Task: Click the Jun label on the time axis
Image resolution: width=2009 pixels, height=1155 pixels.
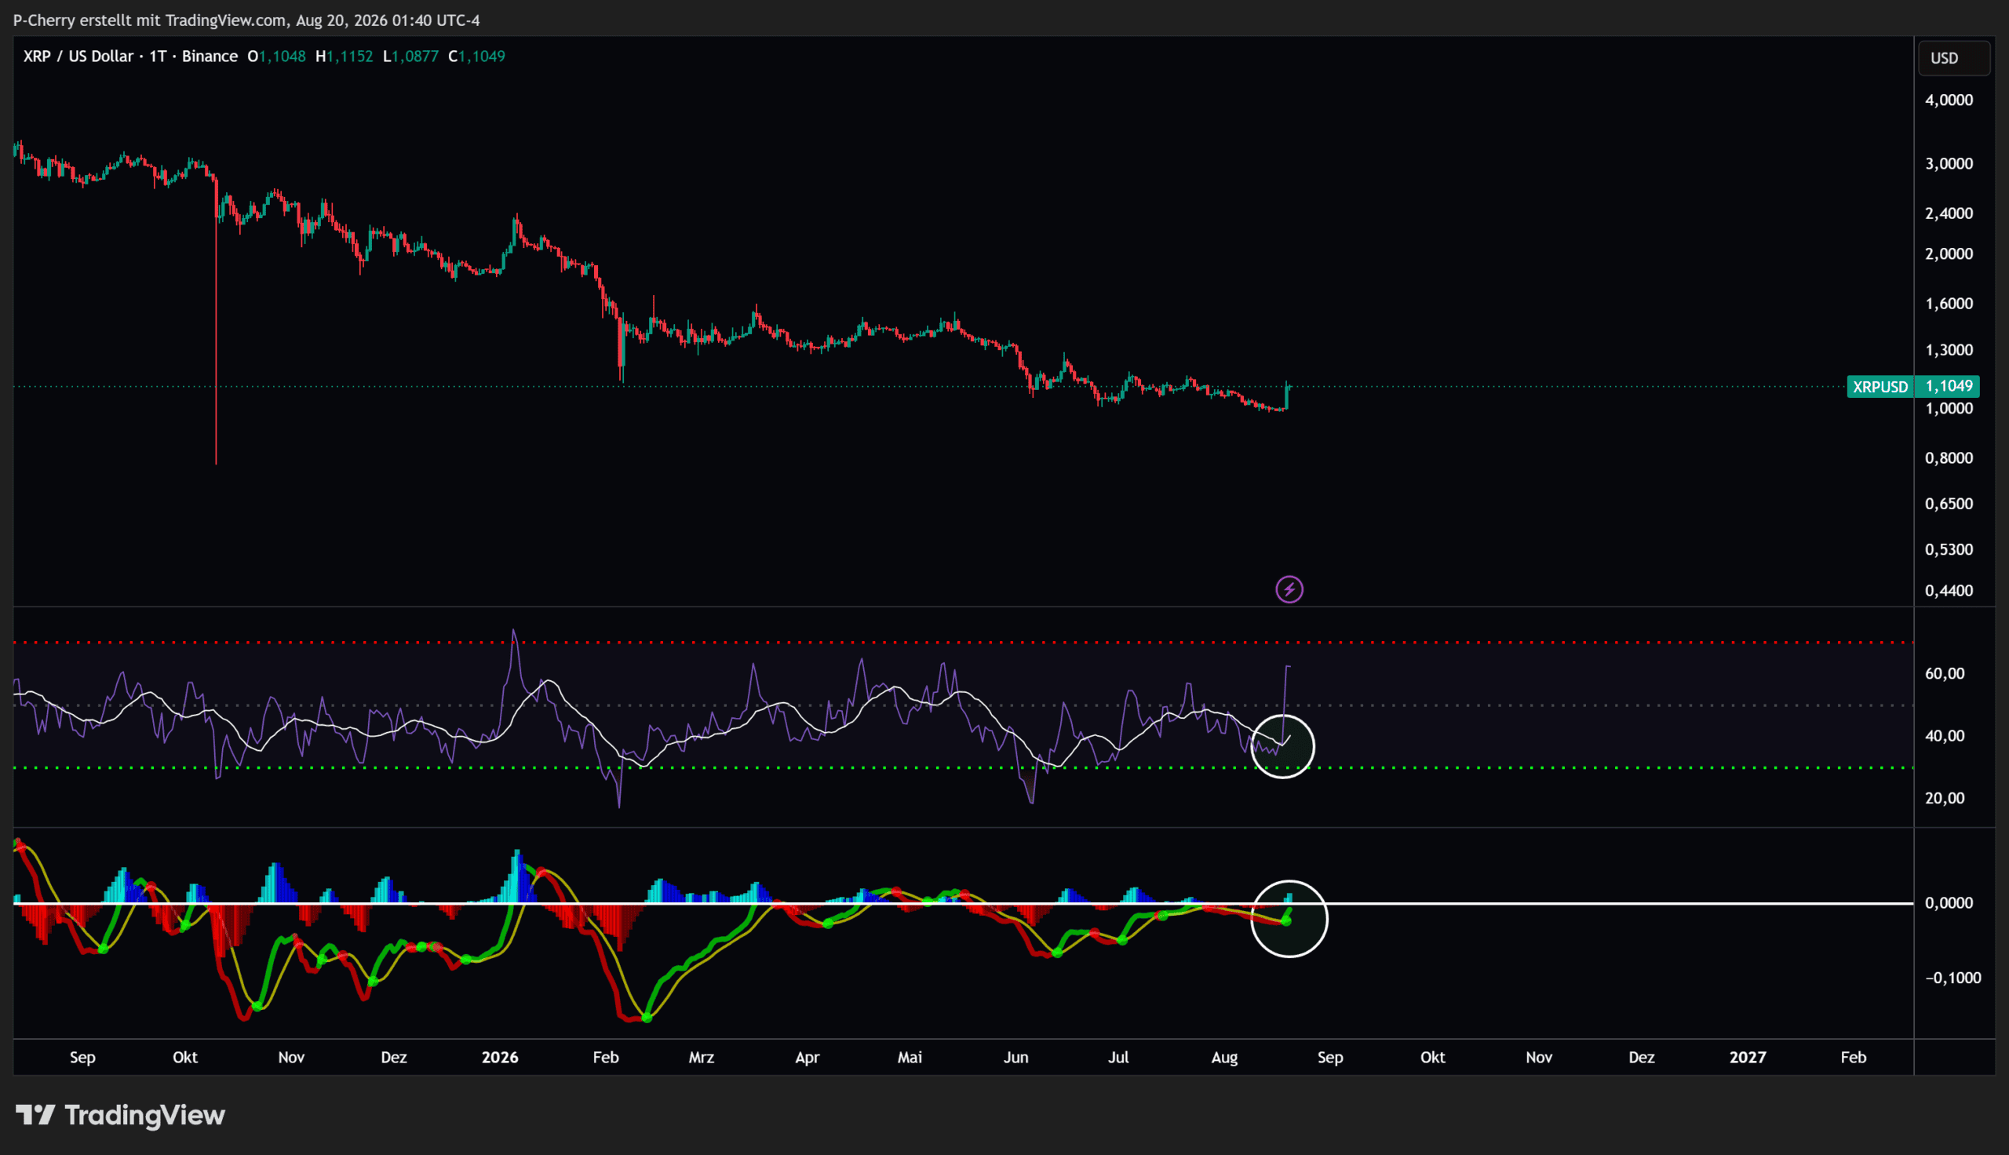Action: (1016, 1058)
